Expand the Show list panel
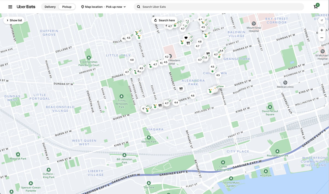Image resolution: width=329 pixels, height=194 pixels. click(x=14, y=20)
